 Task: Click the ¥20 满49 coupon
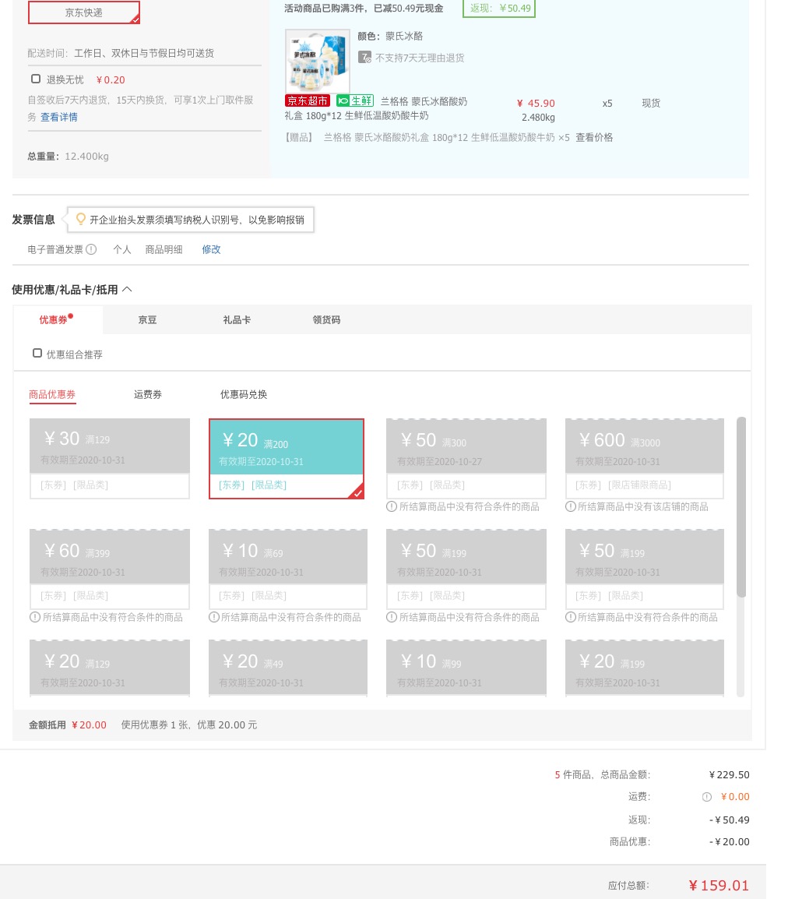click(287, 668)
